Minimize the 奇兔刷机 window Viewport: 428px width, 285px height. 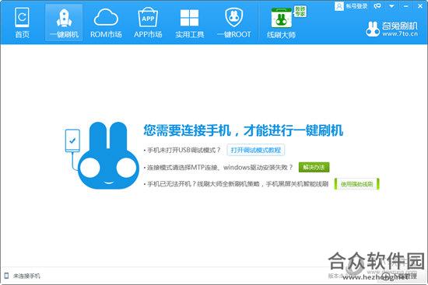click(x=406, y=5)
